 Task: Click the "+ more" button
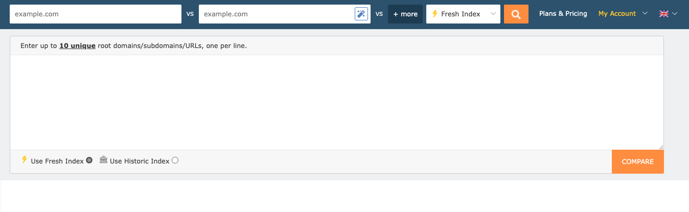405,14
